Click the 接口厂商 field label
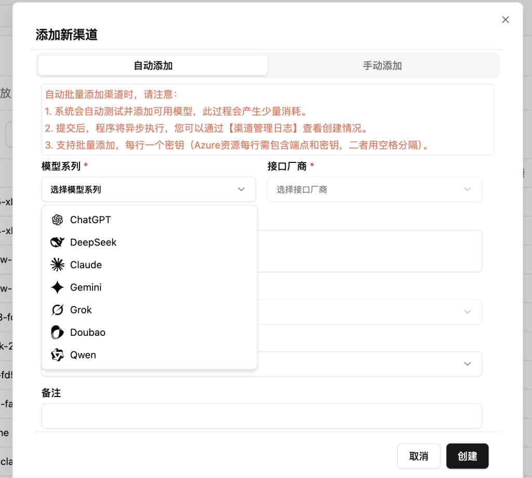 tap(287, 166)
